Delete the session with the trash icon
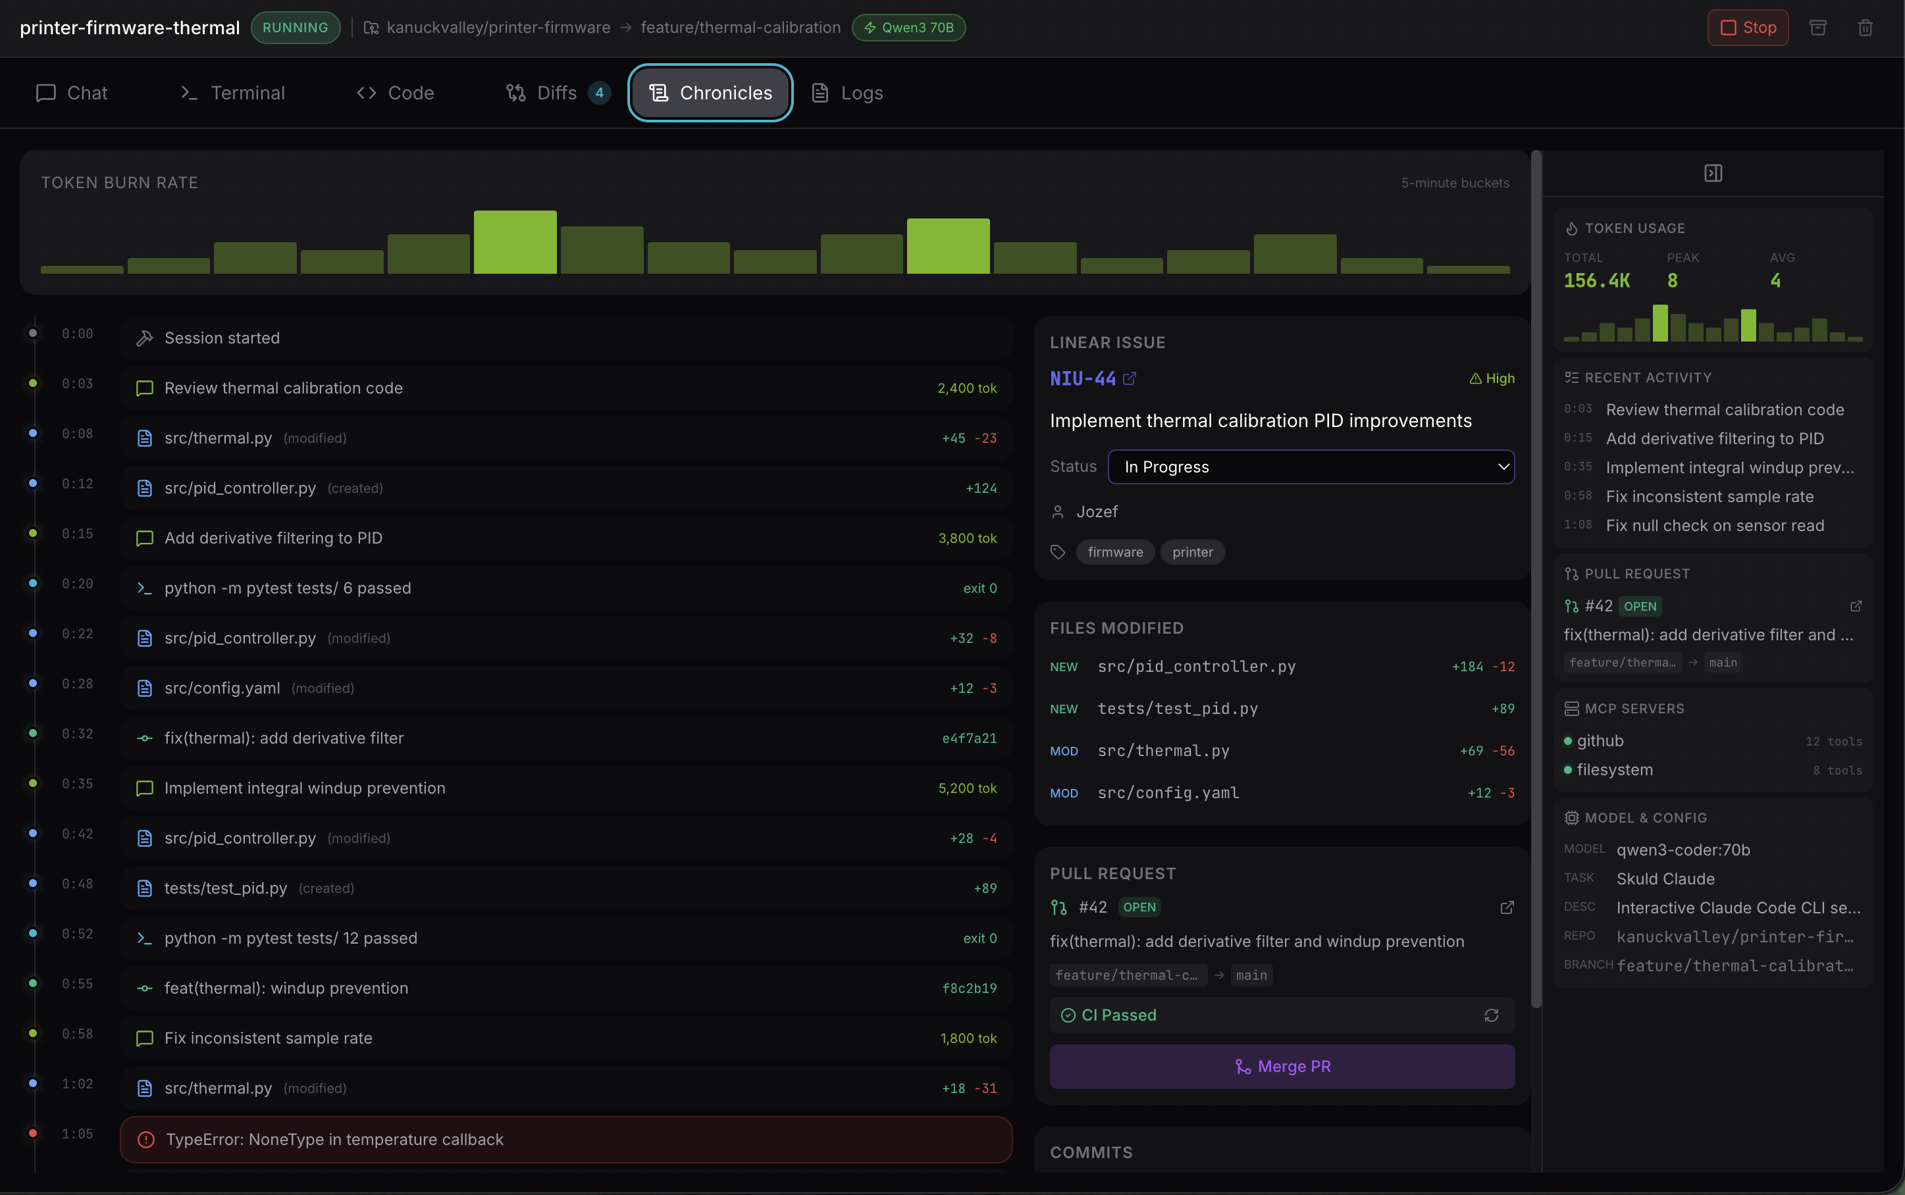This screenshot has width=1905, height=1195. [1866, 28]
